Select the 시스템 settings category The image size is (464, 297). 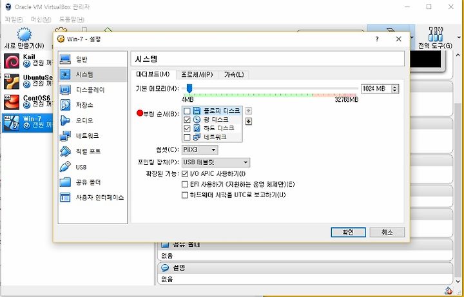[93, 74]
